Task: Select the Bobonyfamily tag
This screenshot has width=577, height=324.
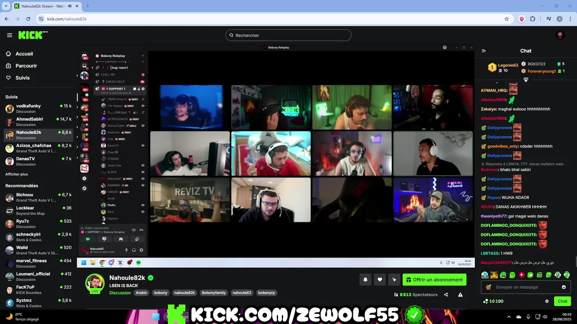Action: click(x=214, y=292)
